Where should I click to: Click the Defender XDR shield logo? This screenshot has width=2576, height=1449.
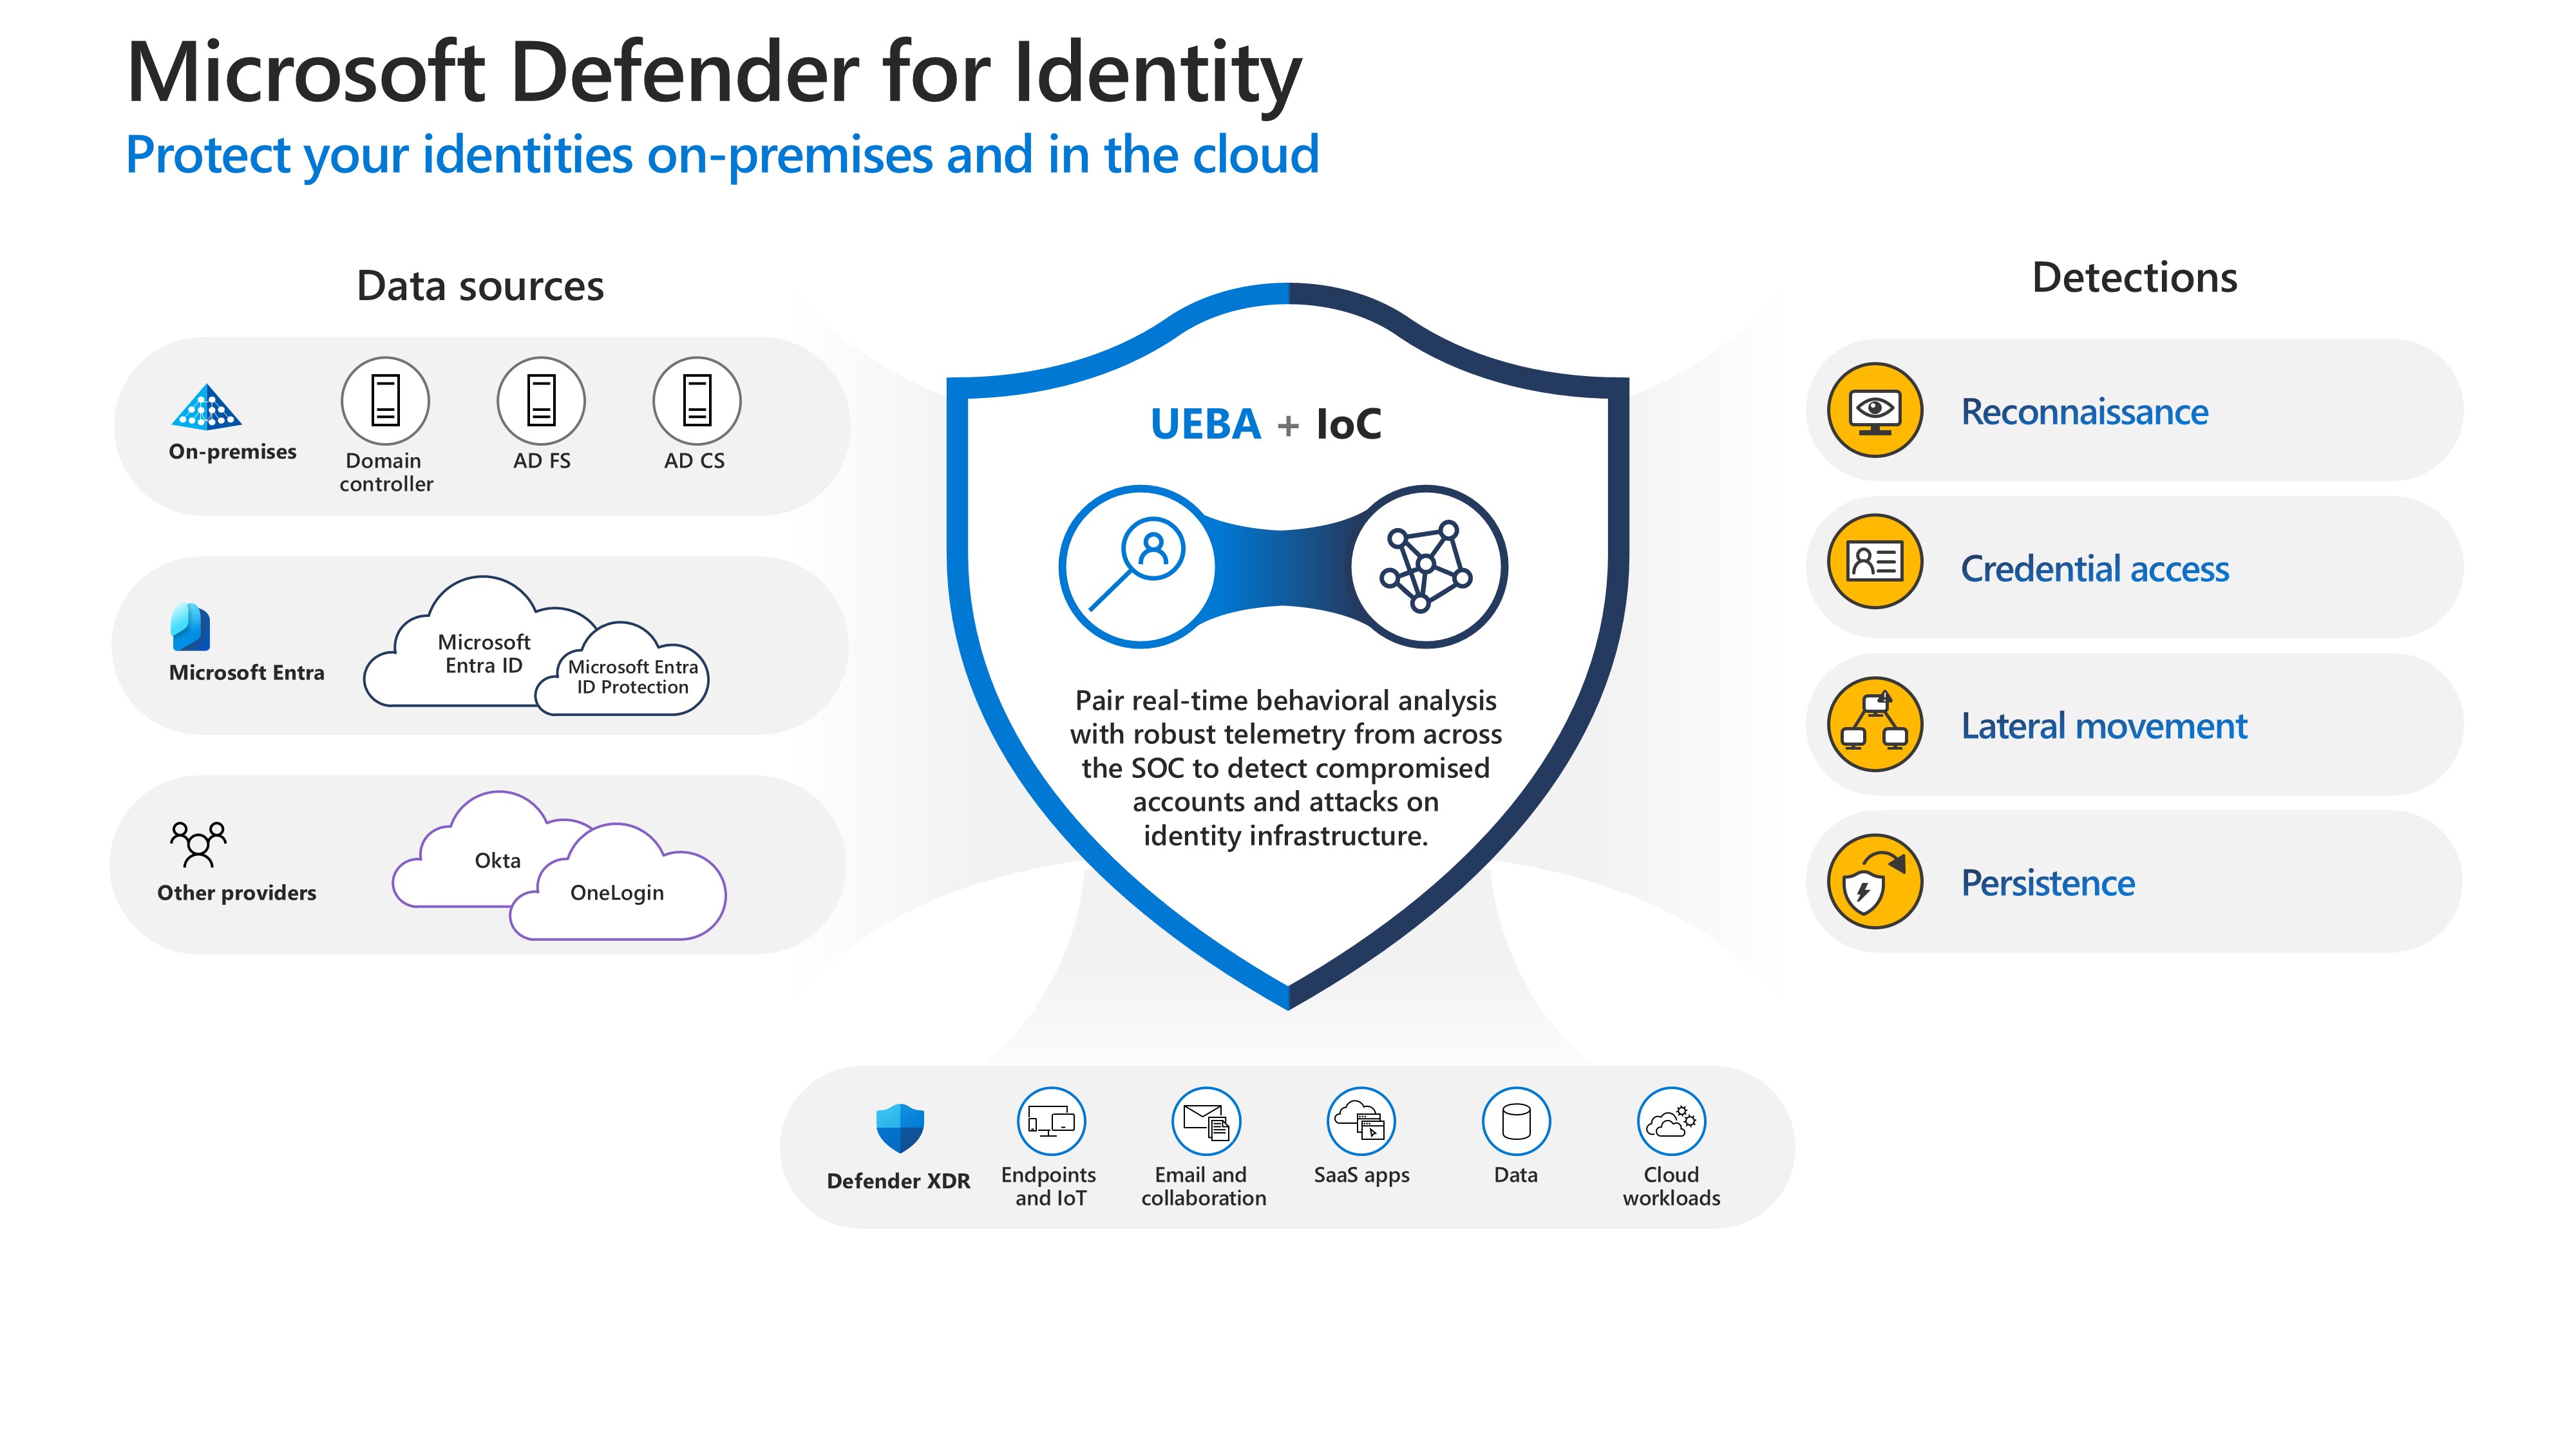[899, 1128]
